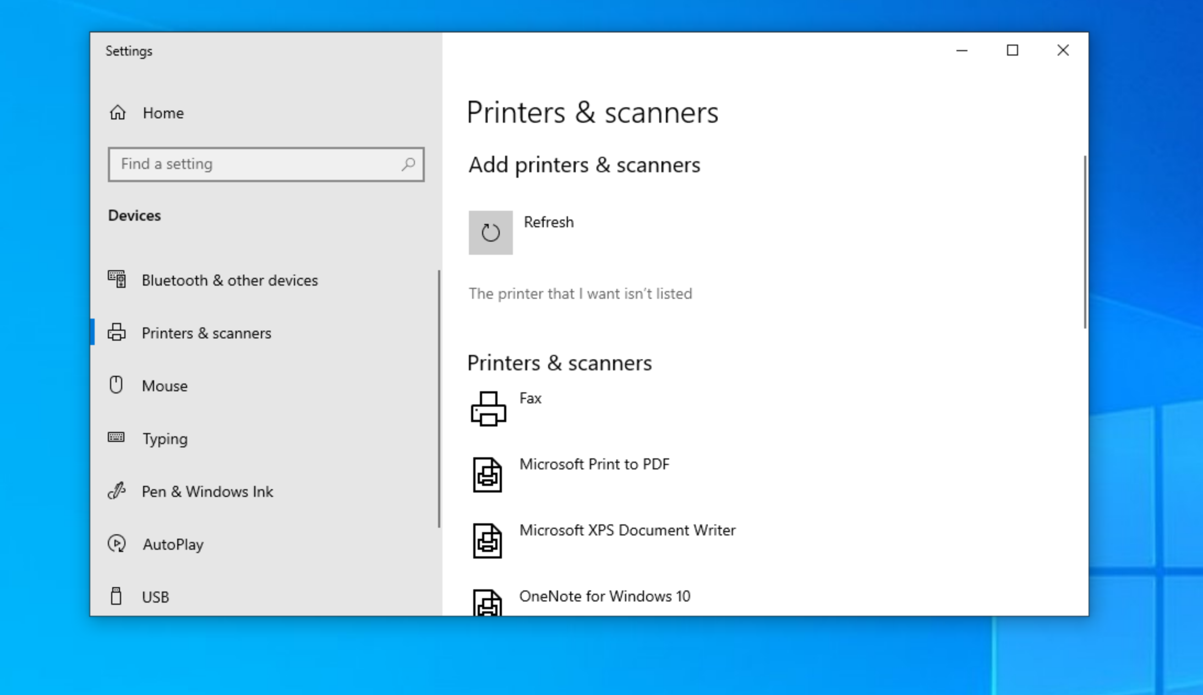Image resolution: width=1203 pixels, height=695 pixels.
Task: Focus the 'Find a setting' search box
Action: [x=253, y=164]
